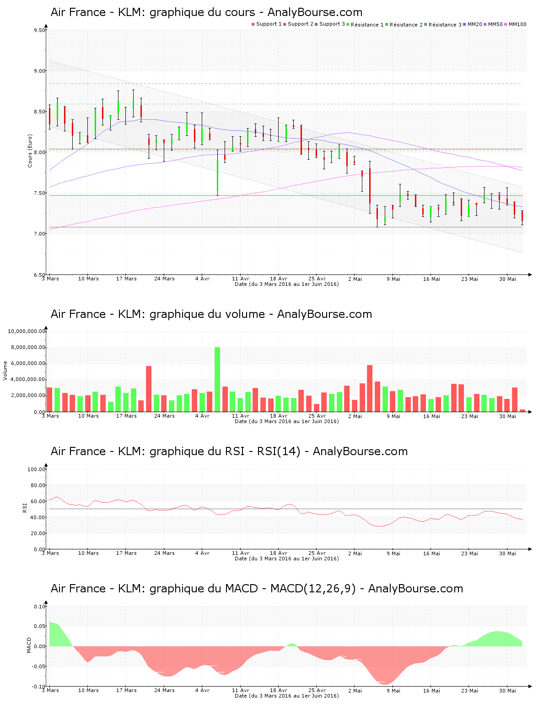Viewport: 549px width, 709px height.
Task: Click the Support 2 legend swatch
Action: pyautogui.click(x=285, y=24)
